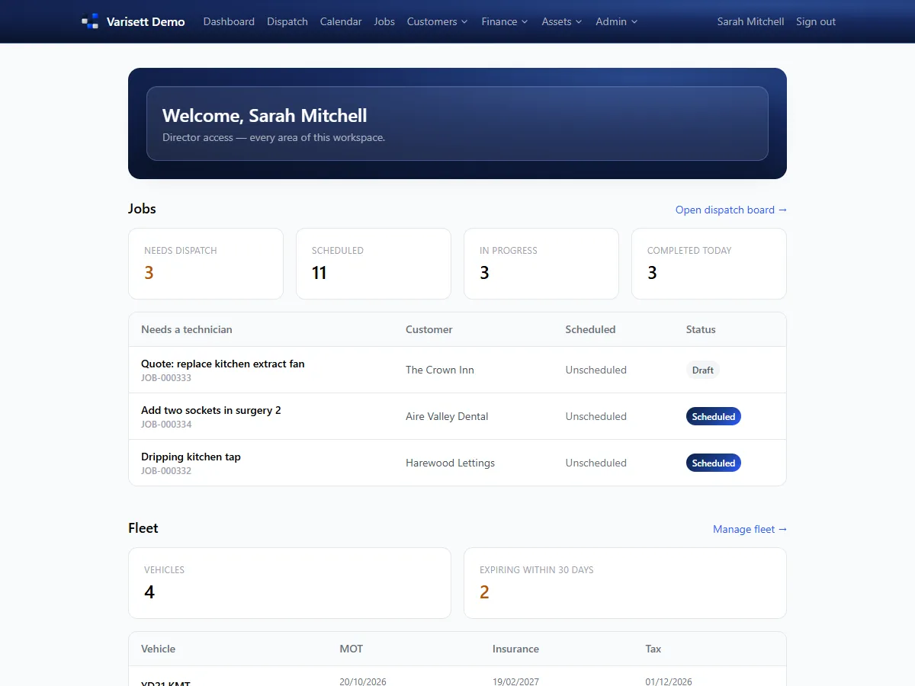915x686 pixels.
Task: Click the Status column header
Action: click(x=701, y=329)
